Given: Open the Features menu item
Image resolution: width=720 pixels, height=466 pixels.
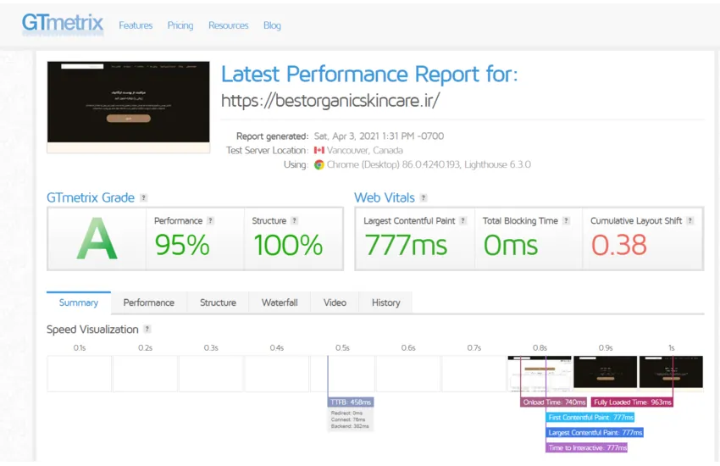Looking at the screenshot, I should 136,25.
